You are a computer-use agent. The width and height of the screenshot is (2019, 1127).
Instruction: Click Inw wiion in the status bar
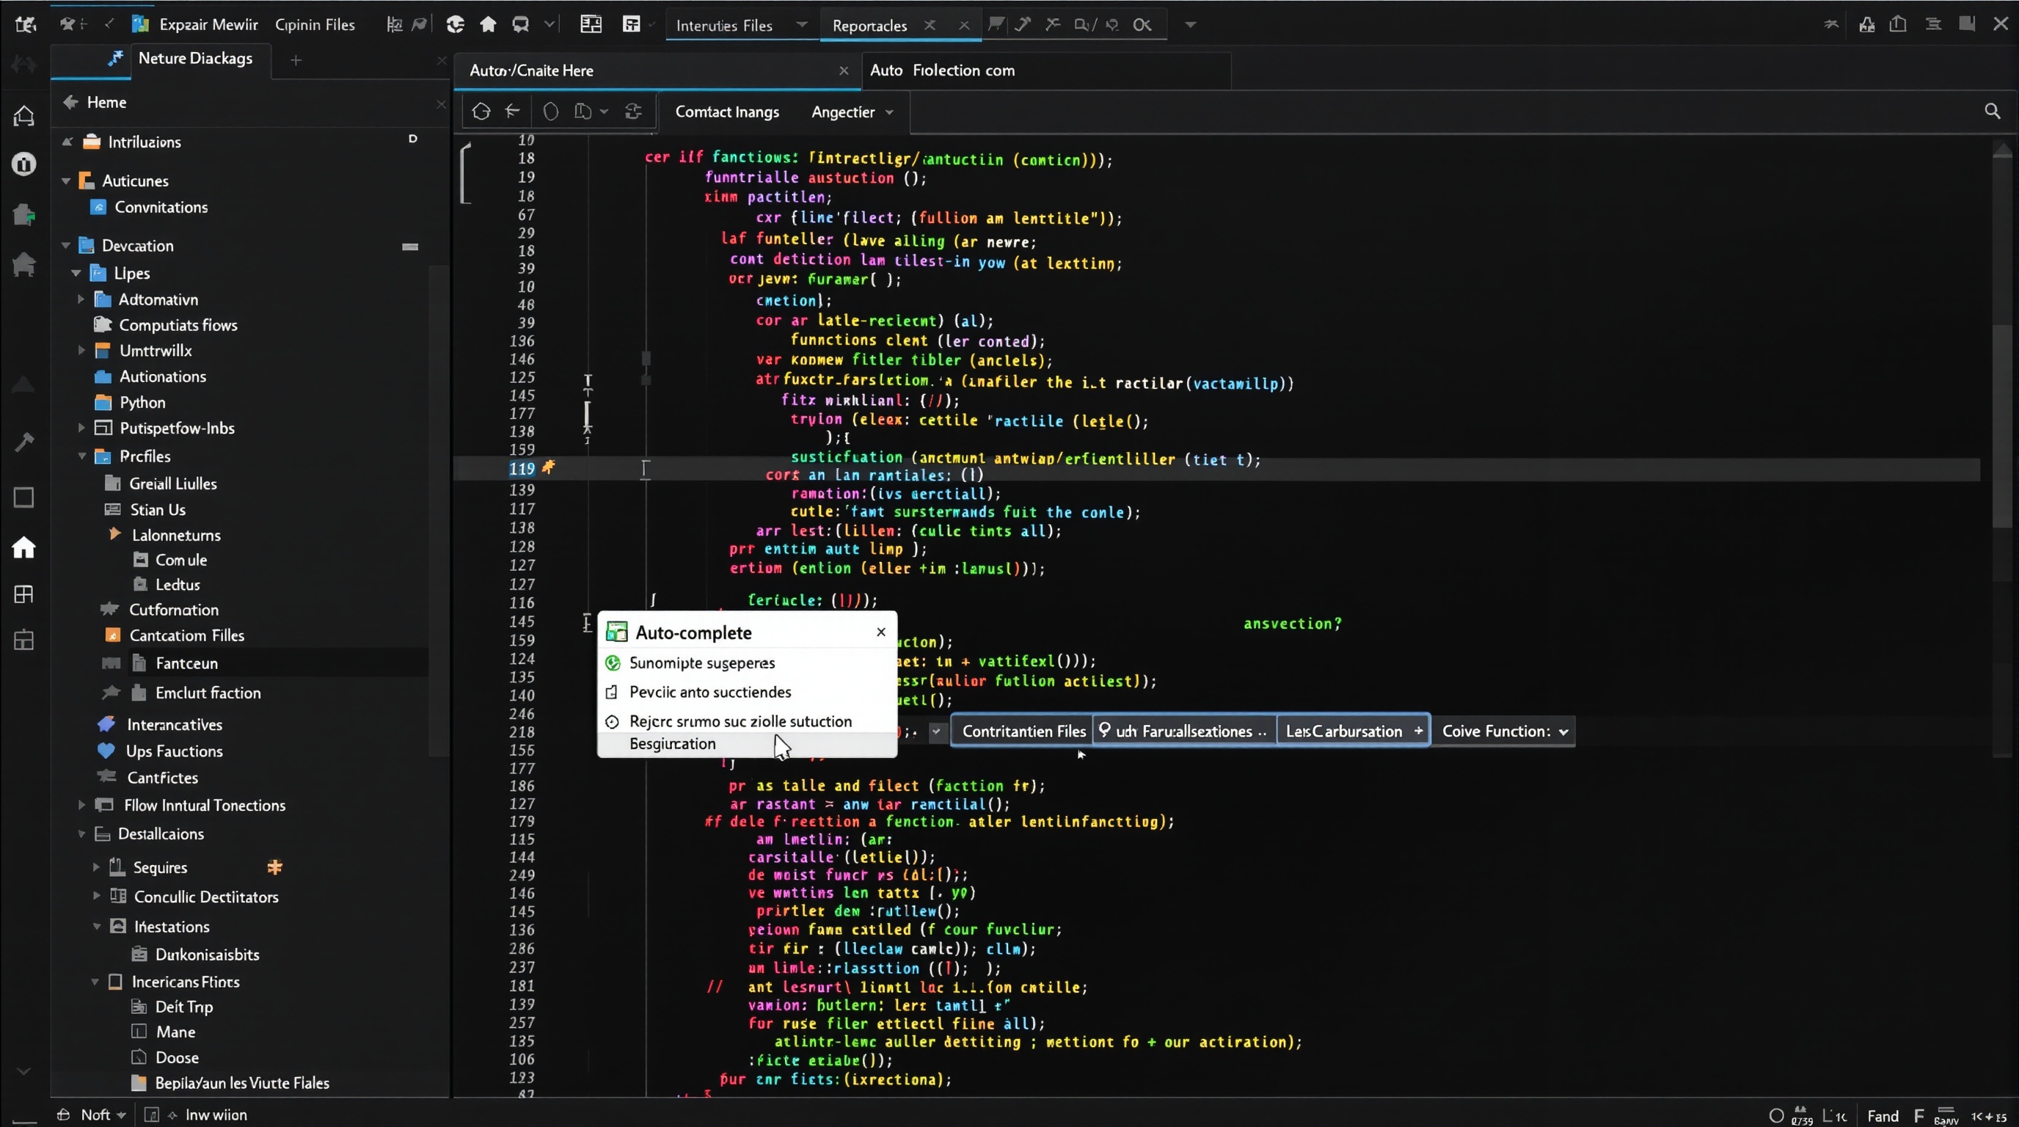tap(216, 1115)
